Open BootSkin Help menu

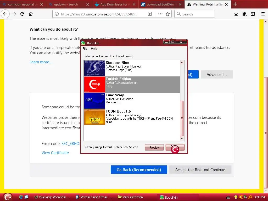pyautogui.click(x=94, y=49)
